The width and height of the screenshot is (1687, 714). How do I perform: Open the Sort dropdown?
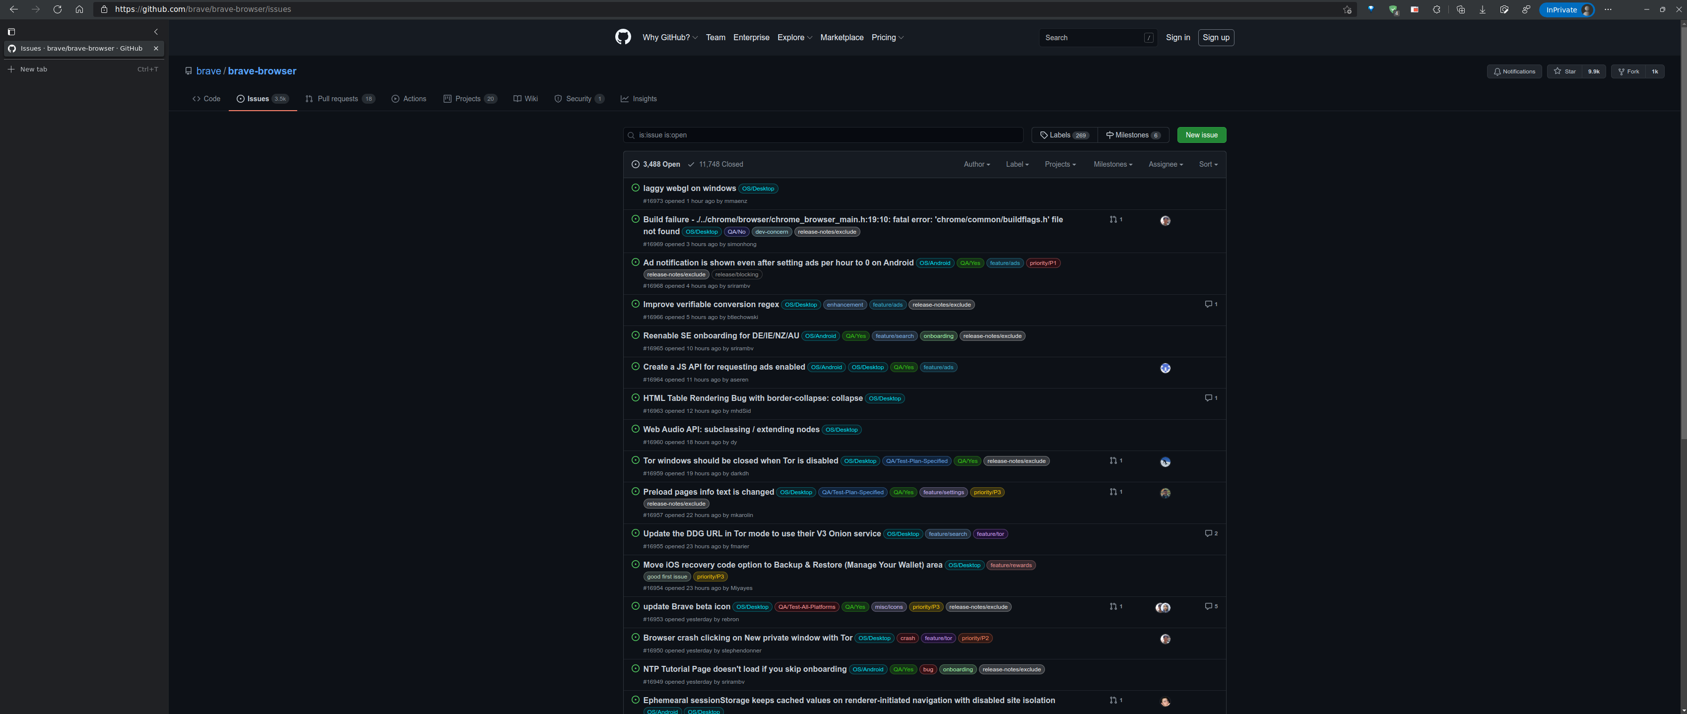pyautogui.click(x=1208, y=164)
